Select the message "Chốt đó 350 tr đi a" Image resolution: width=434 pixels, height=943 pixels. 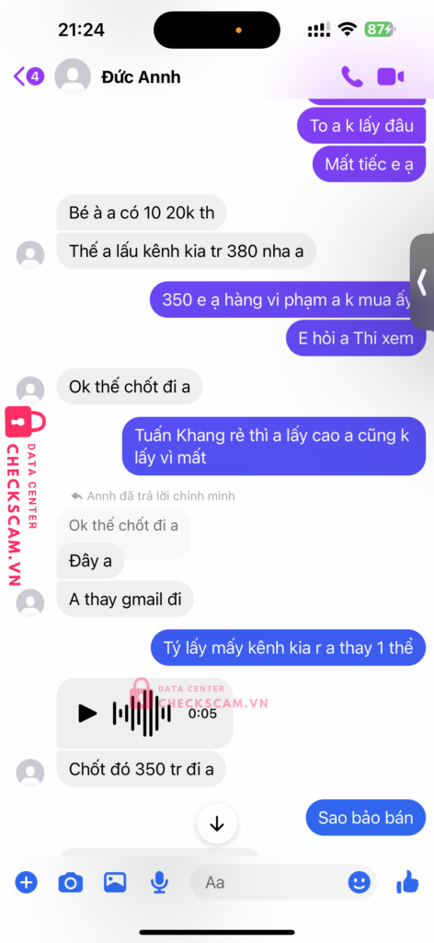click(x=141, y=769)
